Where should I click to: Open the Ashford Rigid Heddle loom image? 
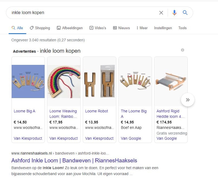171,81
